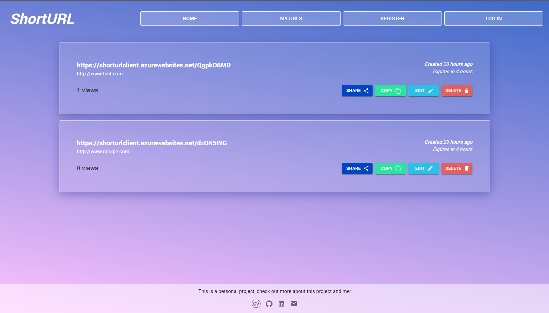The height and width of the screenshot is (313, 549).
Task: Delete the dxOK5t9G short URL
Action: pyautogui.click(x=457, y=169)
